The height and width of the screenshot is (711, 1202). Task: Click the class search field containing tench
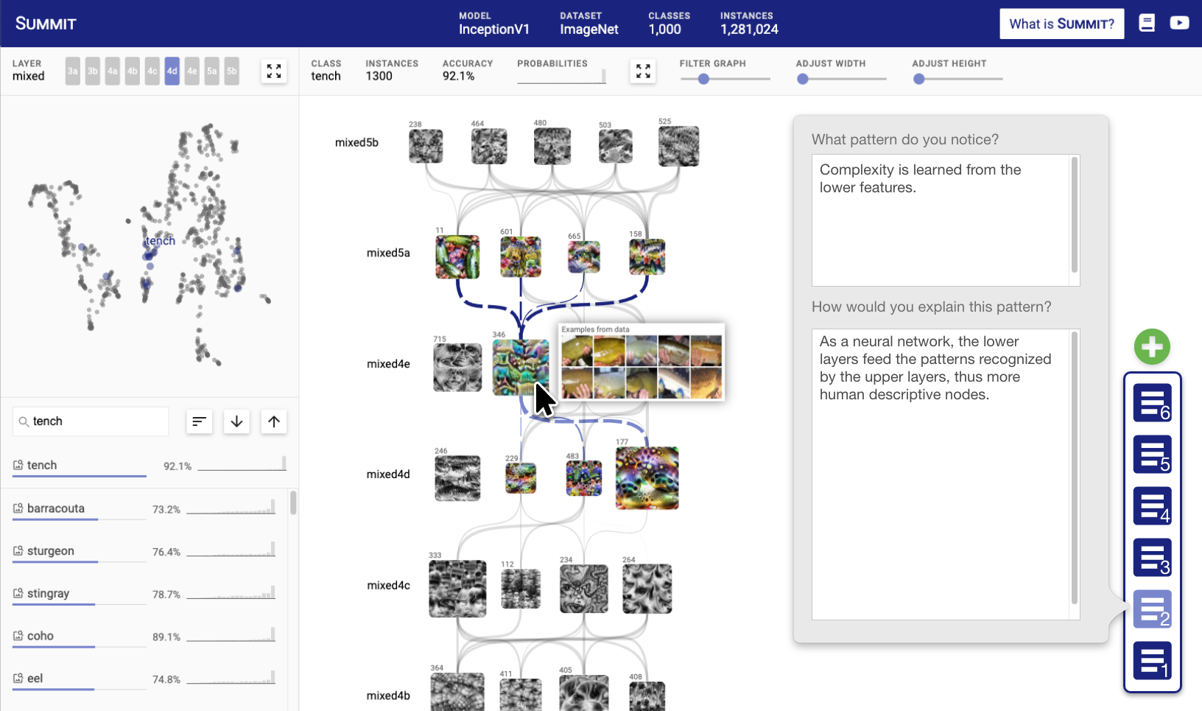pyautogui.click(x=91, y=421)
